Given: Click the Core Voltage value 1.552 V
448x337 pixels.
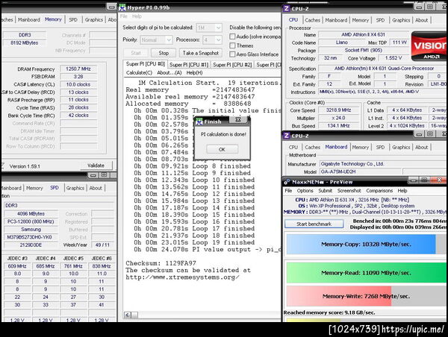Looking at the screenshot, I should pyautogui.click(x=393, y=58).
